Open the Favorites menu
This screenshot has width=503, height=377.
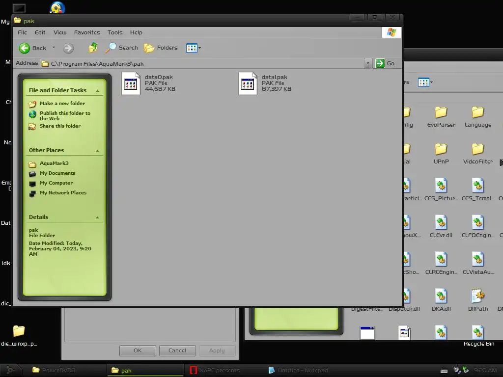pos(87,32)
